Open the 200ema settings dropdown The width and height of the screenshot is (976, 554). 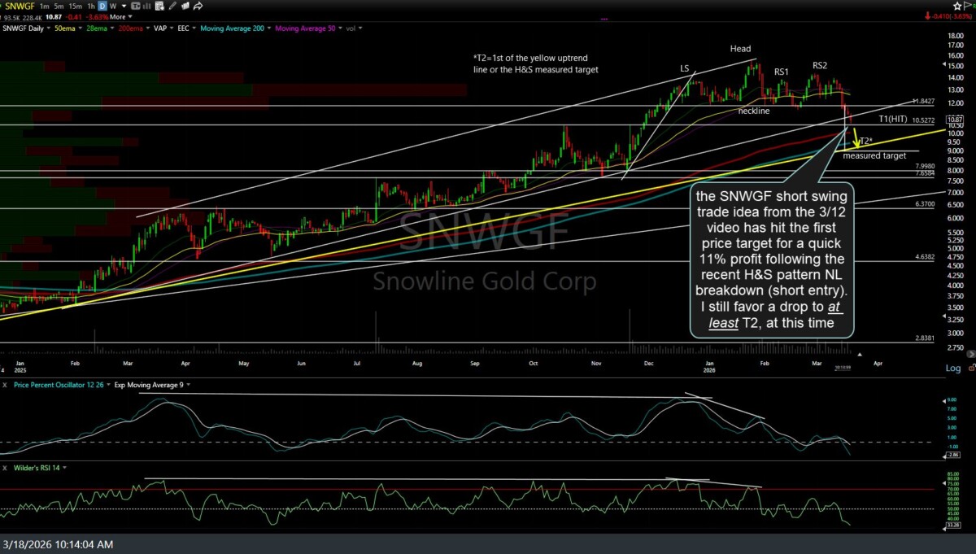(147, 28)
